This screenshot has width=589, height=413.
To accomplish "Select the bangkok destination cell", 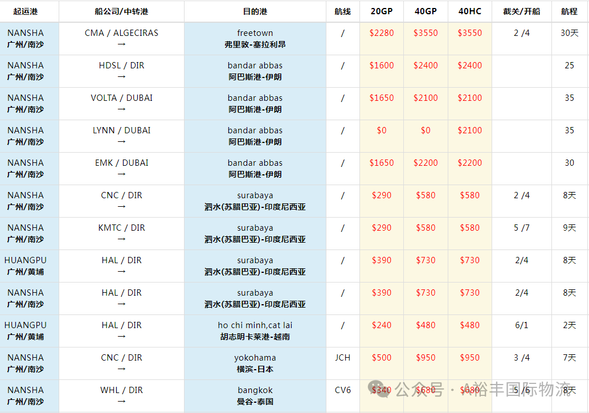I will point(255,395).
